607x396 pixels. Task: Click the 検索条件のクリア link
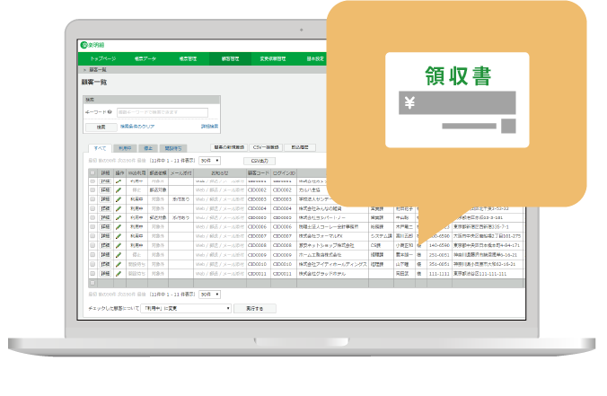[x=137, y=127]
